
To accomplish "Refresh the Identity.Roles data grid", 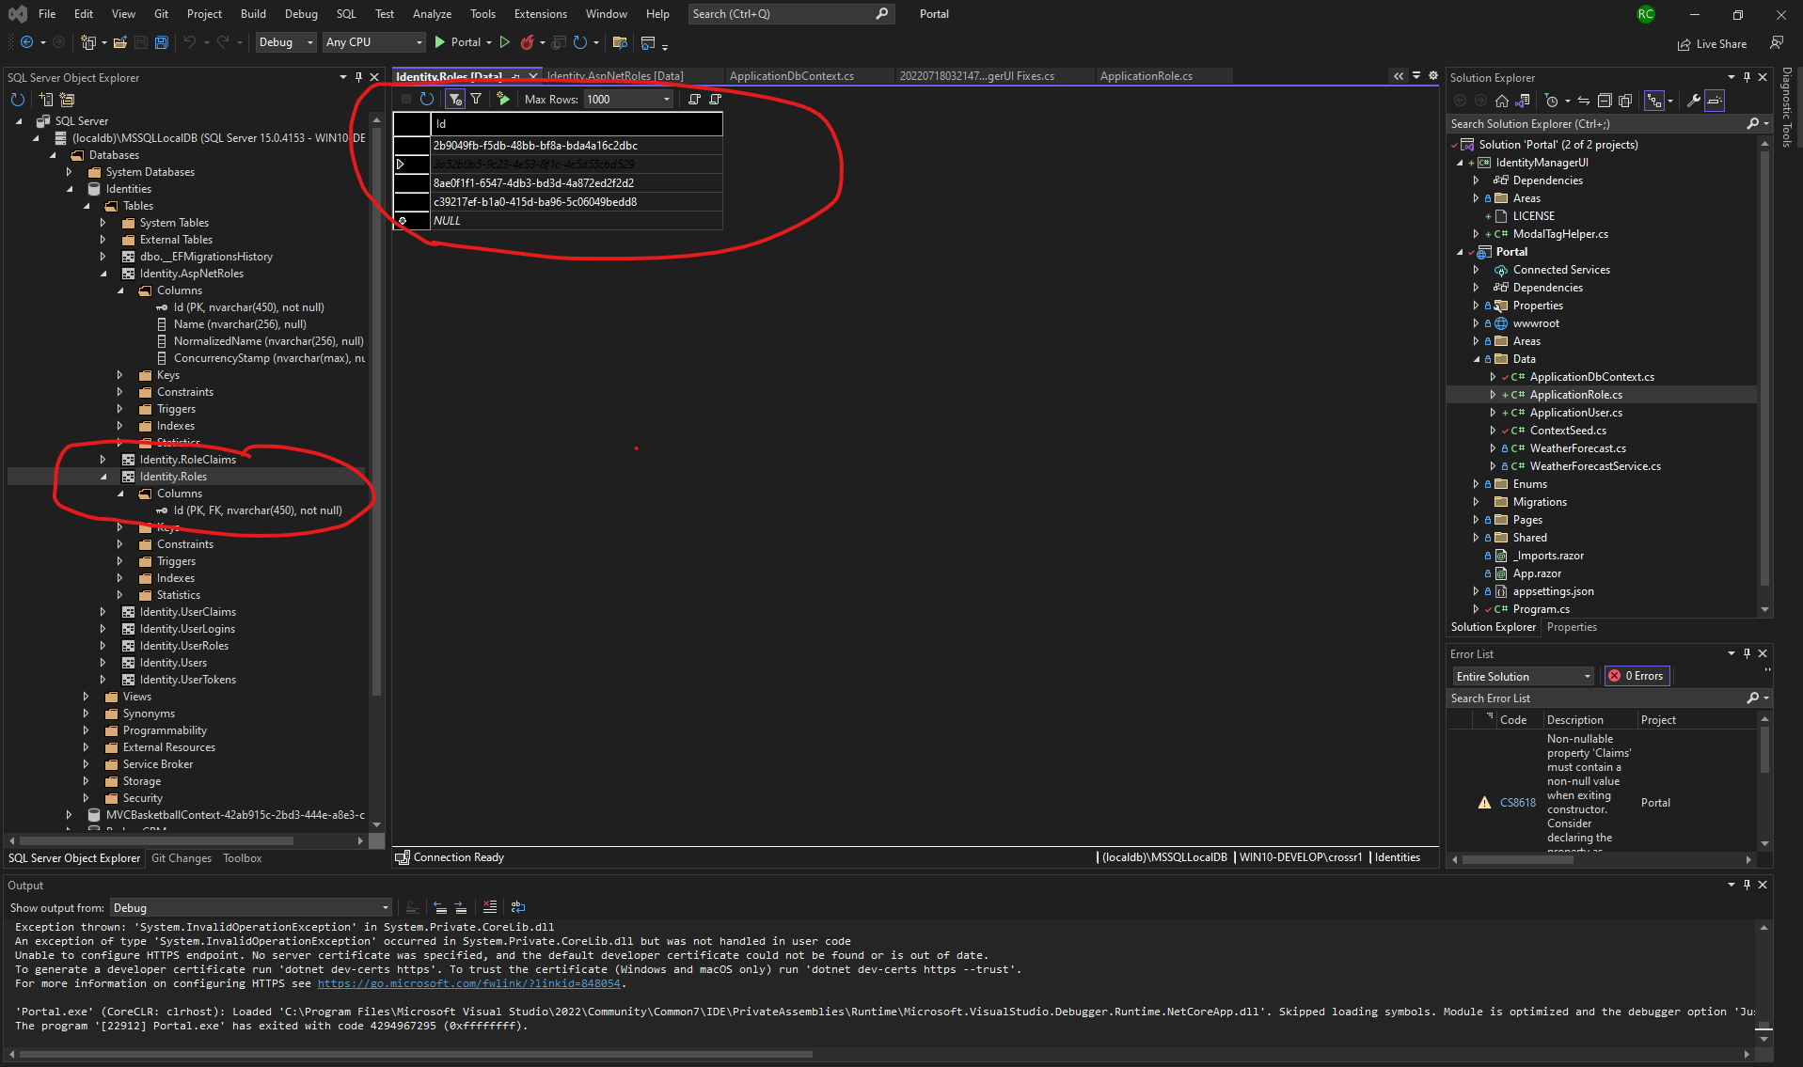I will click(427, 99).
